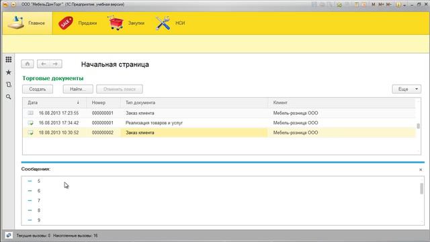Click the Отменить поиск button
This screenshot has width=430, height=242.
click(120, 89)
